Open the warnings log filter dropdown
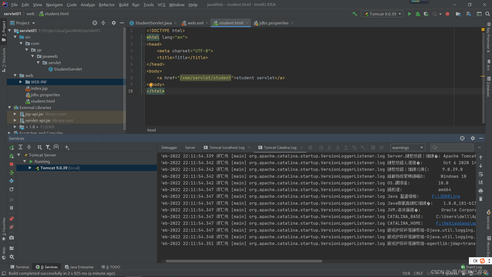492x277 pixels. point(407,147)
